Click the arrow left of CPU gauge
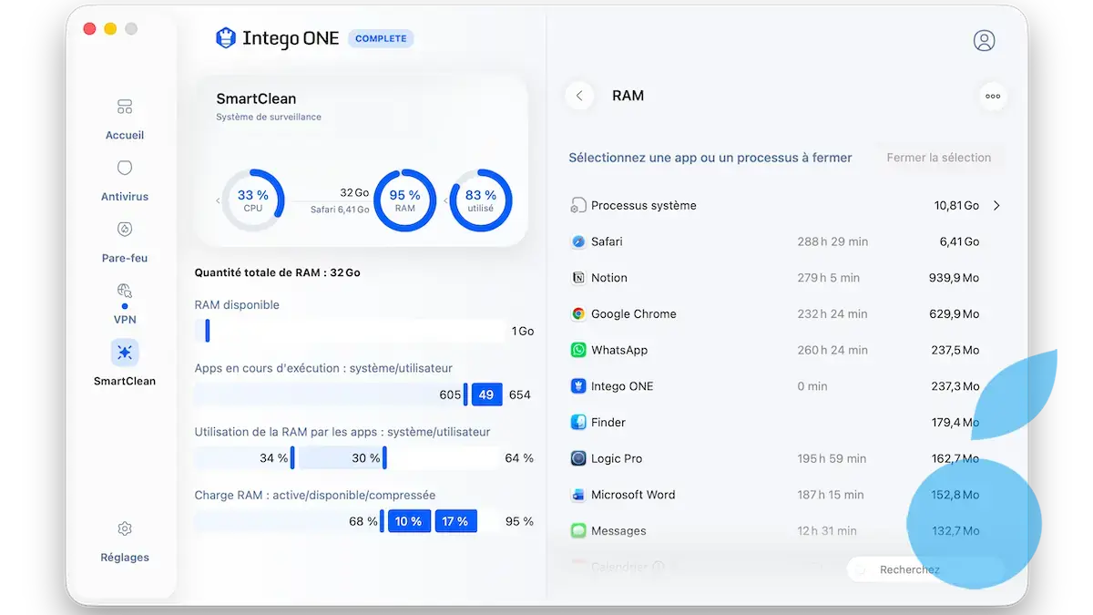1093x615 pixels. pyautogui.click(x=218, y=200)
